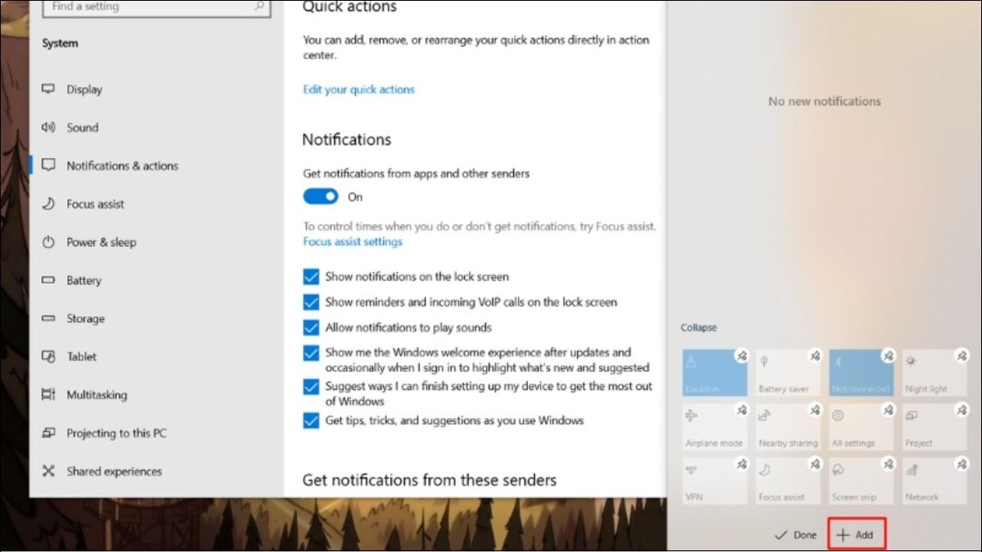
Task: Select the All settings tile
Action: pyautogui.click(x=863, y=427)
